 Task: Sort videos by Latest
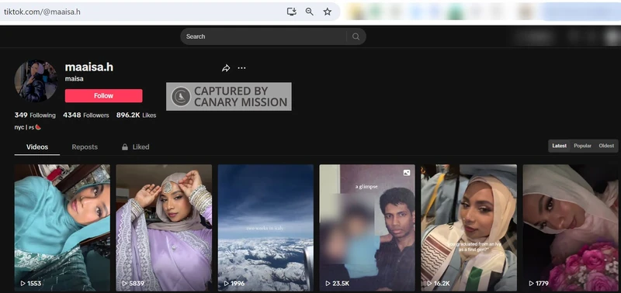click(559, 146)
